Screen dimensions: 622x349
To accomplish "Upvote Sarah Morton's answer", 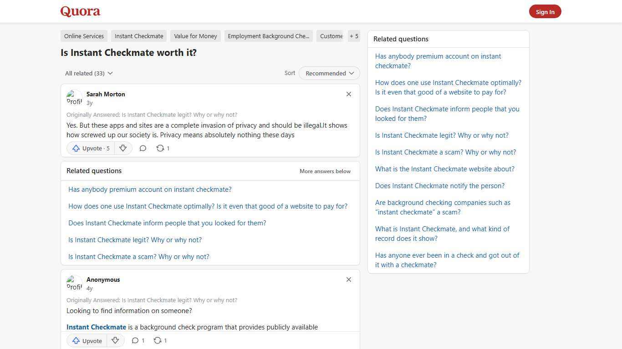I will (91, 148).
